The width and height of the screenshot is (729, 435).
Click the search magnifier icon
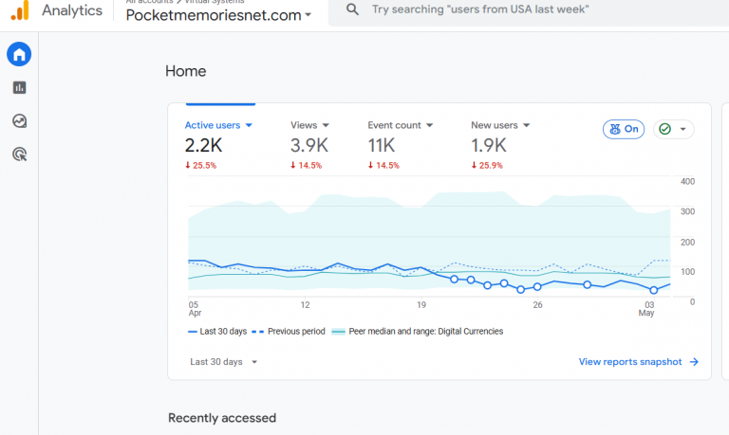352,9
